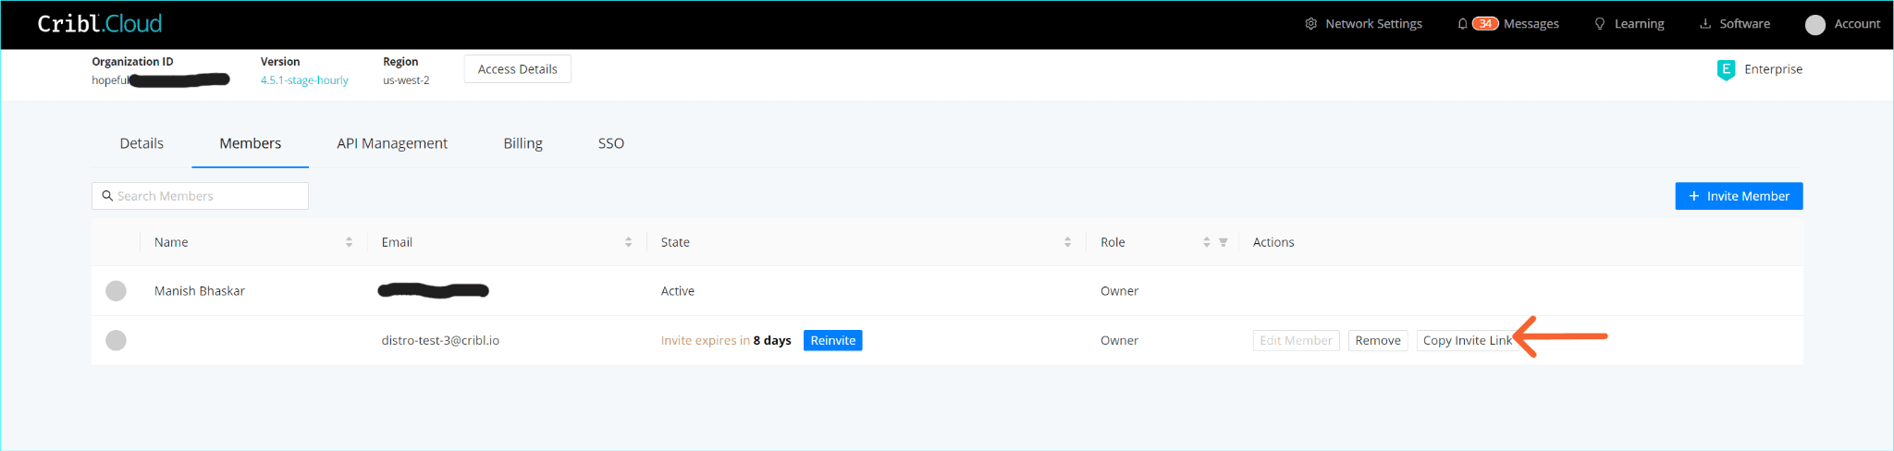Open Account avatar menu
This screenshot has height=451, width=1894.
coord(1815,25)
